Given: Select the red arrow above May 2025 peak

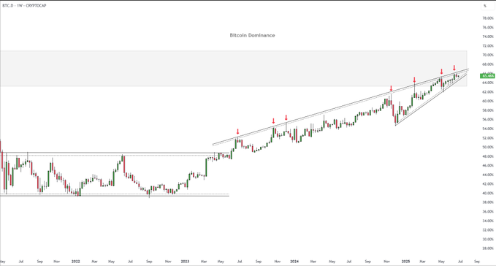Looking at the screenshot, I should tap(442, 72).
